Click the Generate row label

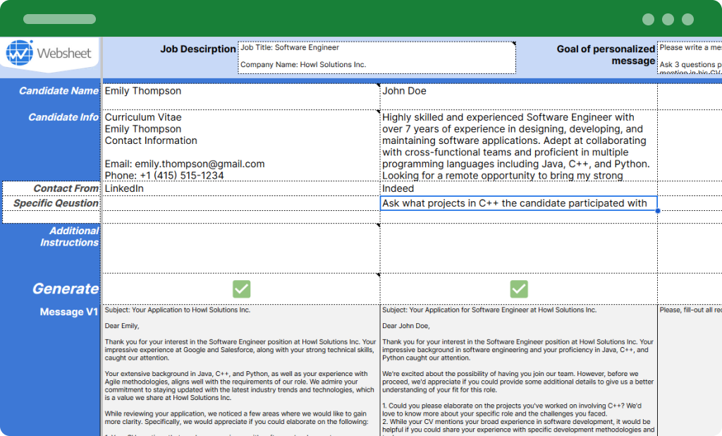[66, 289]
